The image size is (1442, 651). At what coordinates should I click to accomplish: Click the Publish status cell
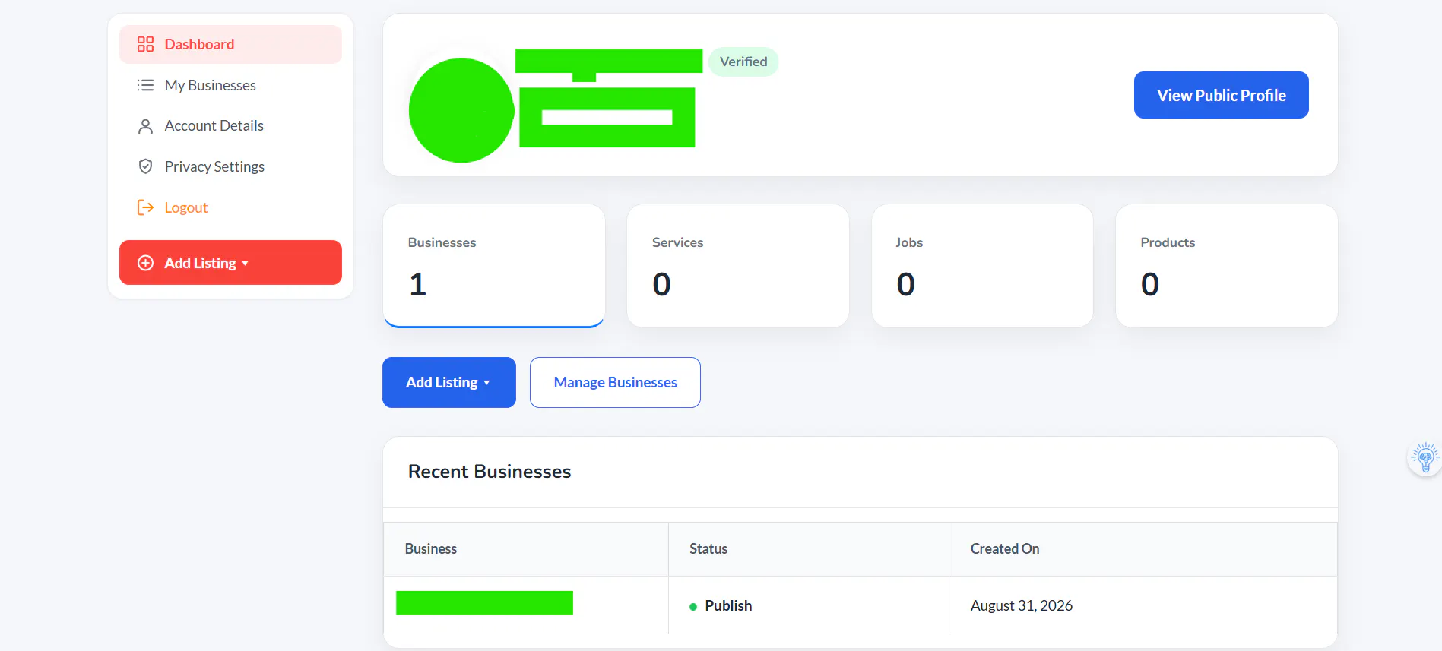coord(809,605)
